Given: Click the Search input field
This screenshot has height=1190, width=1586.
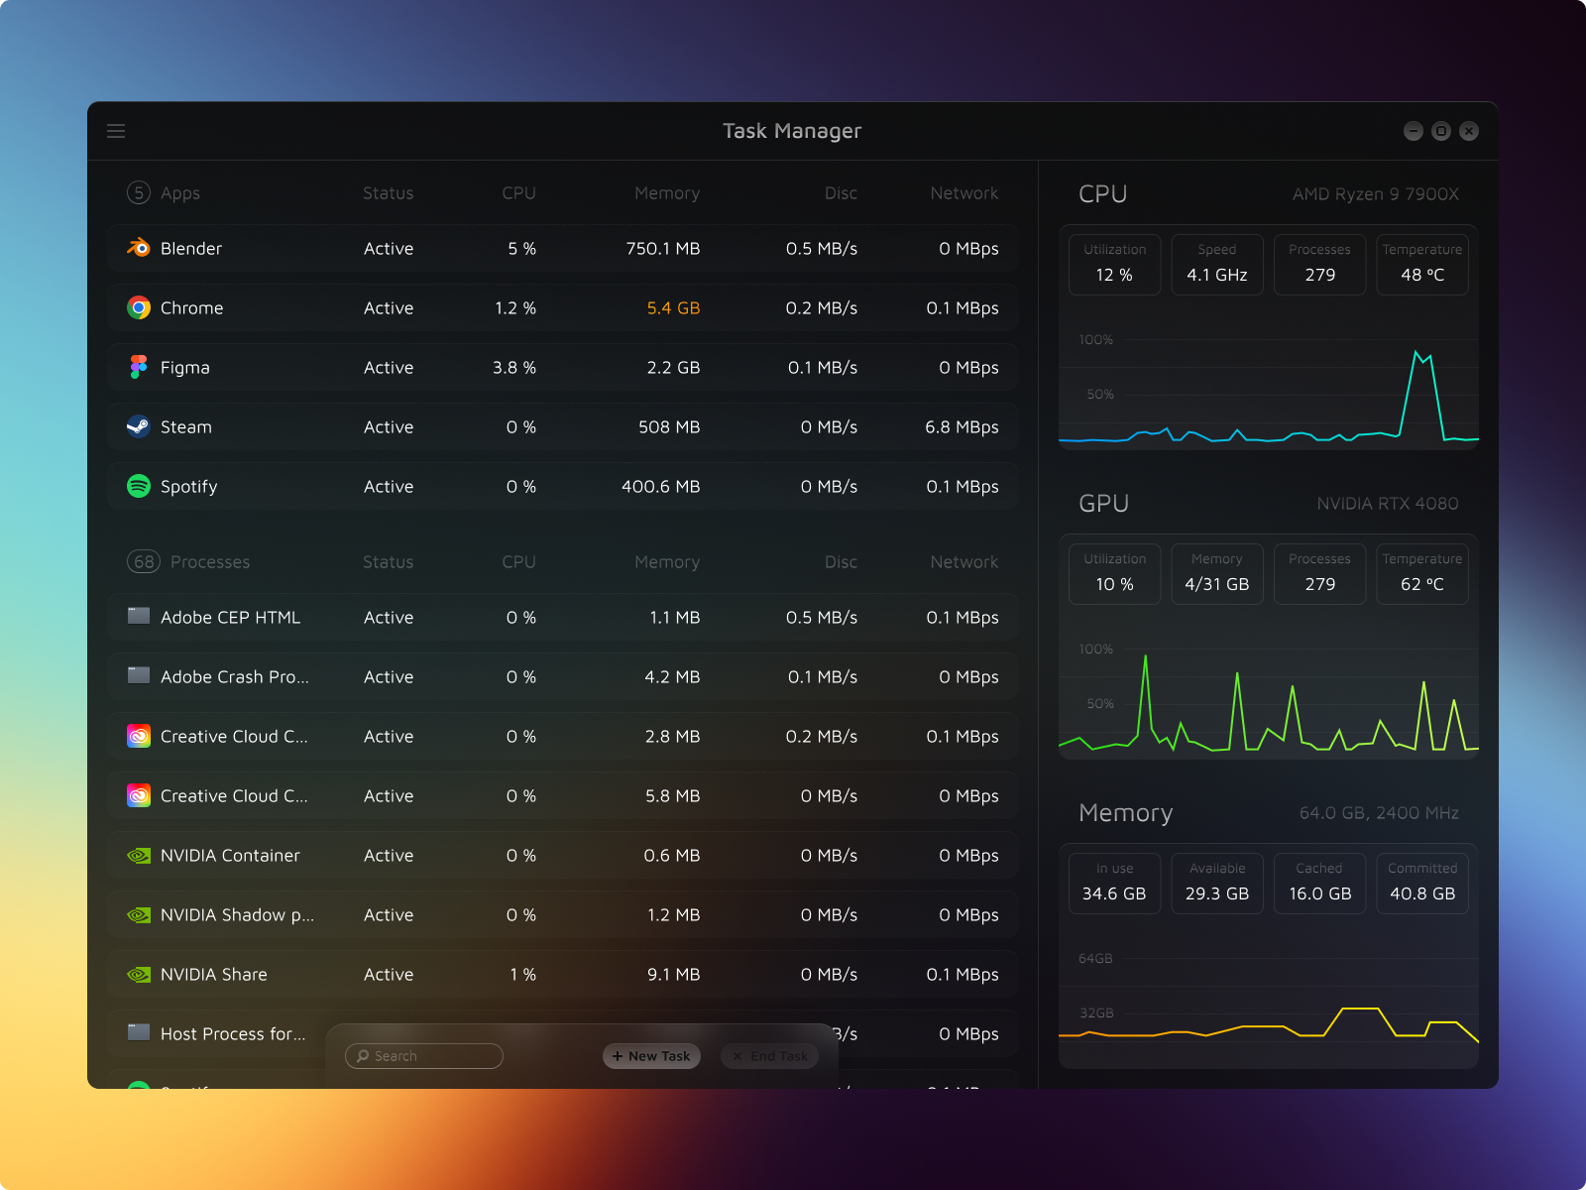Looking at the screenshot, I should point(424,1056).
